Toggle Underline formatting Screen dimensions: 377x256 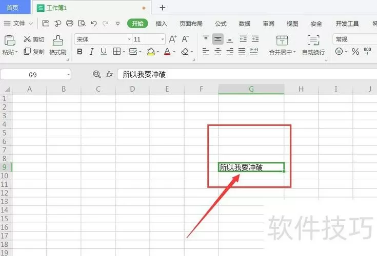point(104,51)
